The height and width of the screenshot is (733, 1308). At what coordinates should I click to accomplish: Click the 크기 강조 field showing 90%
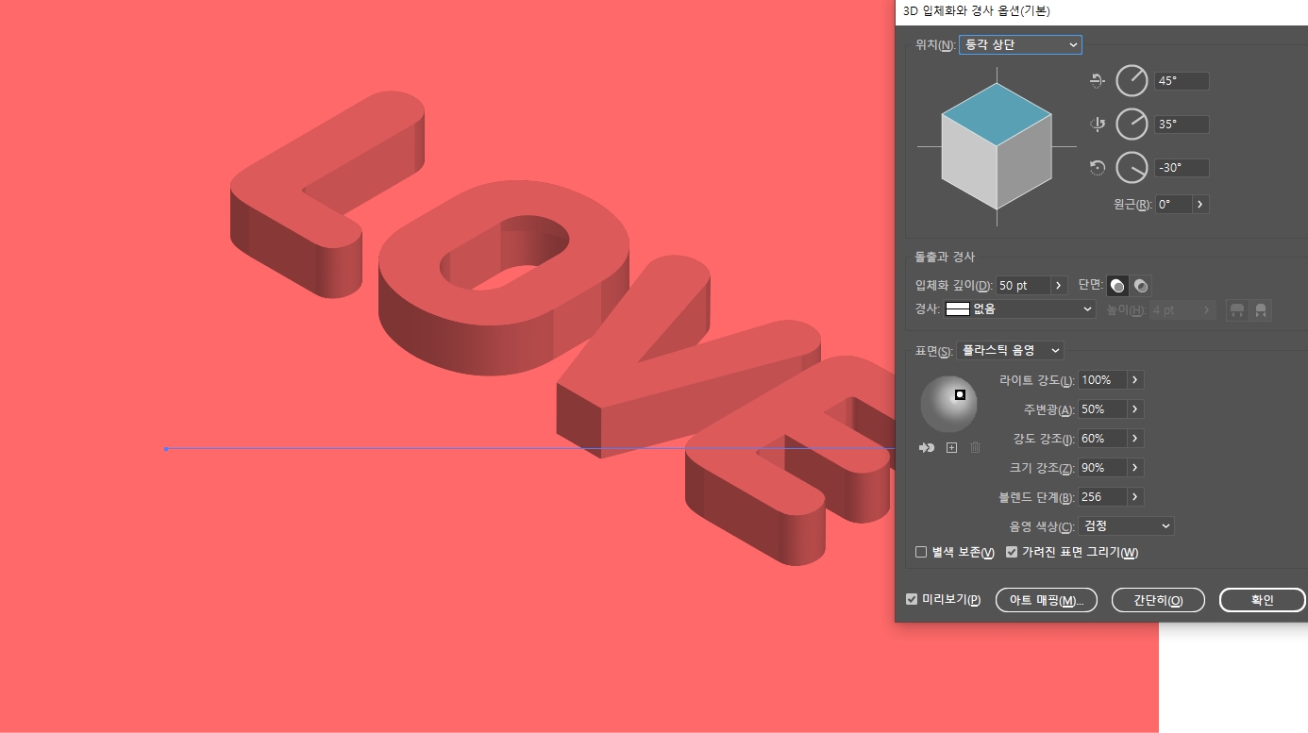point(1102,468)
